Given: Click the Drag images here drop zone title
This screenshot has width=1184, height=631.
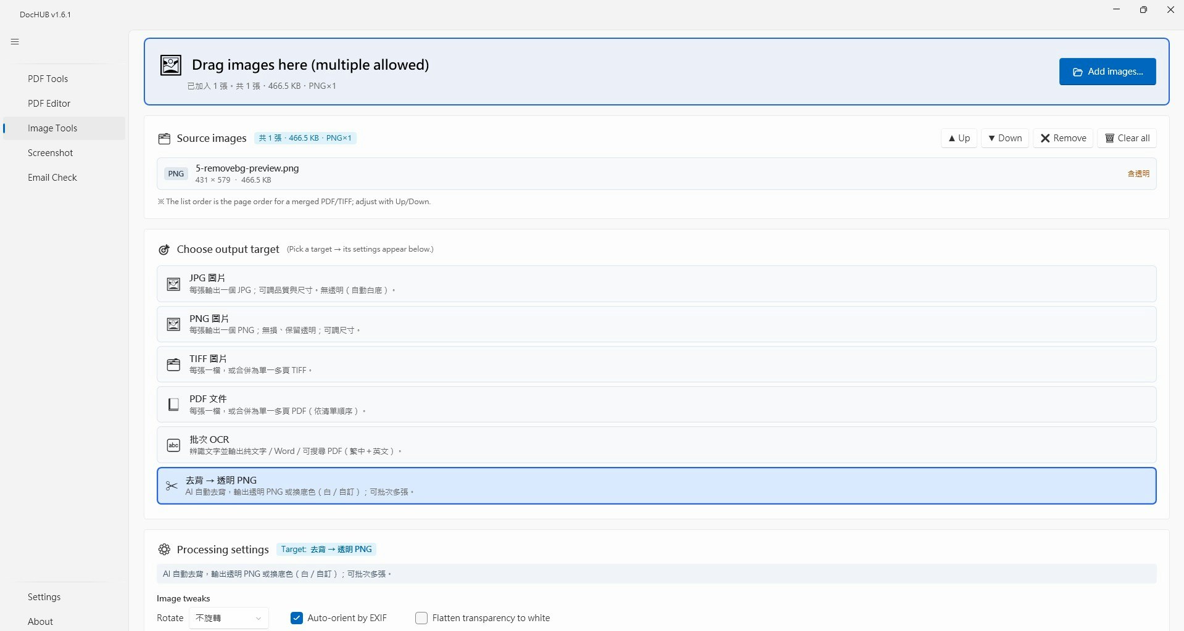Looking at the screenshot, I should tap(310, 65).
